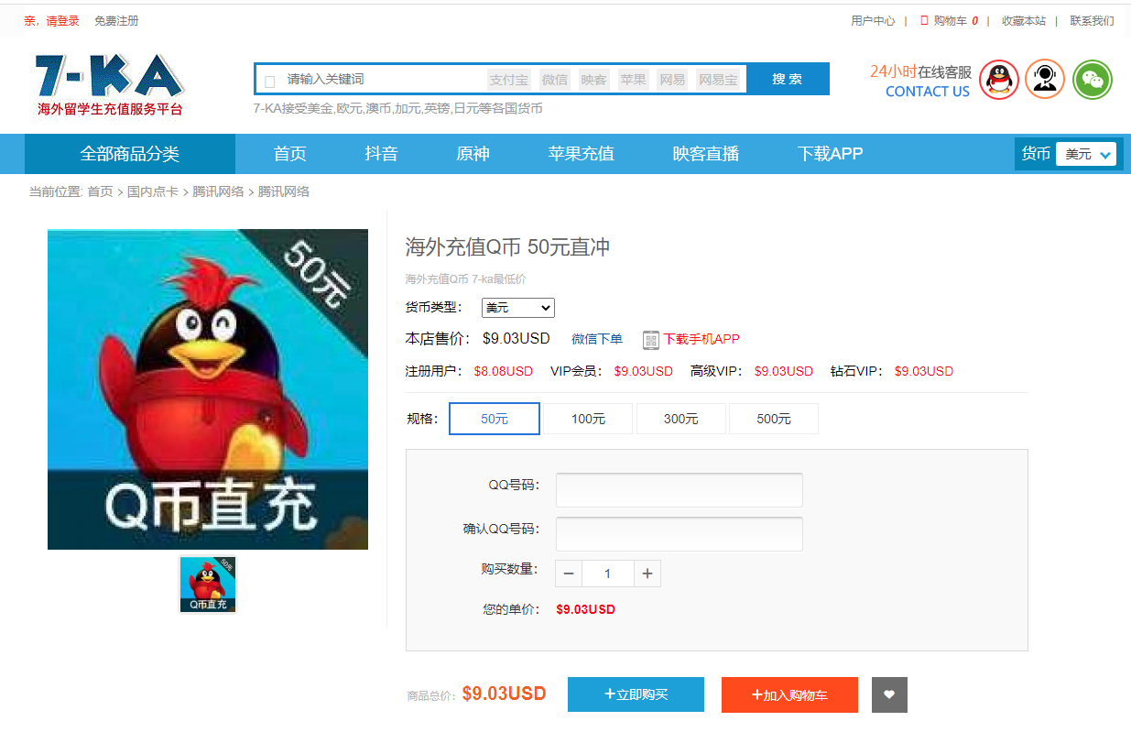Screen dimensions: 1131x732
Task: Open the 货币 selector in navigation bar
Action: click(x=1086, y=154)
